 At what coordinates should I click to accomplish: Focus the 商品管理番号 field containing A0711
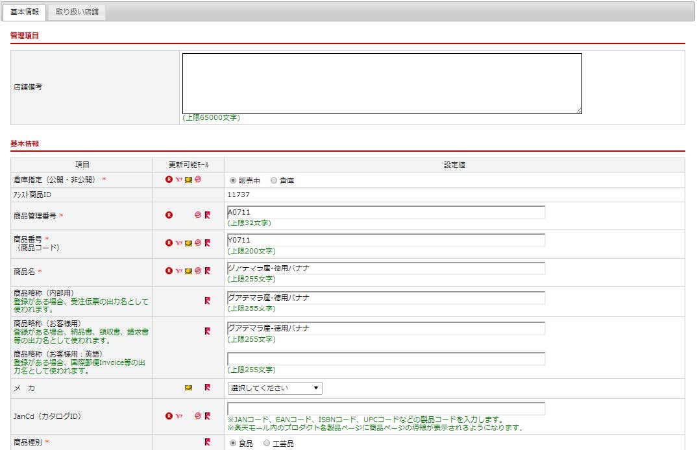385,213
